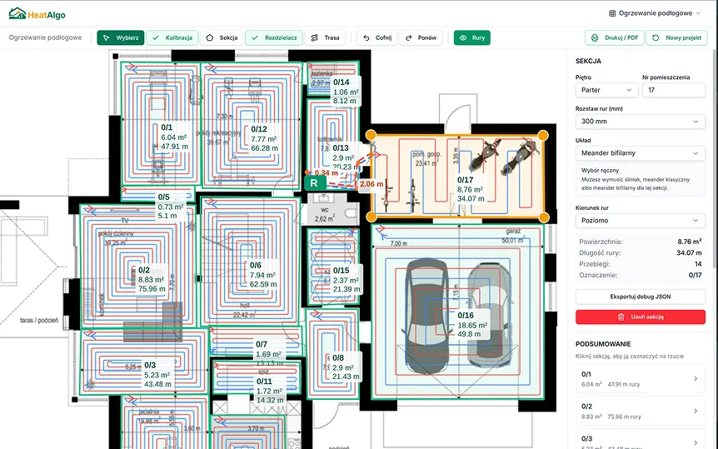This screenshot has width=718, height=449.
Task: Choose the Trasa route tool
Action: coord(324,37)
